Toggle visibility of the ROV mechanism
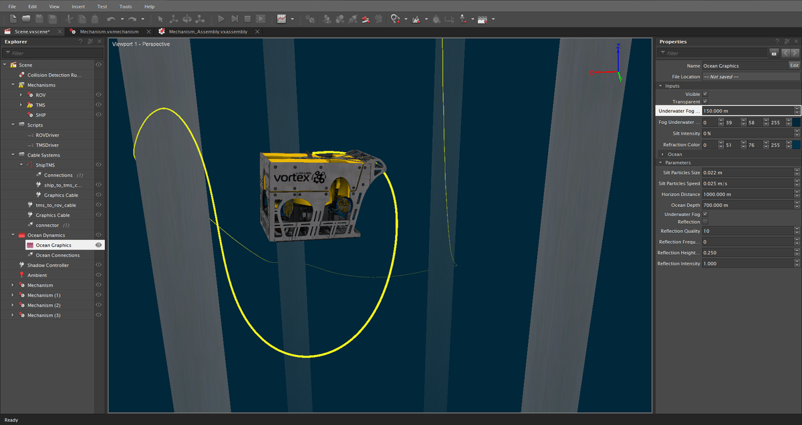The height and width of the screenshot is (425, 802). 98,94
